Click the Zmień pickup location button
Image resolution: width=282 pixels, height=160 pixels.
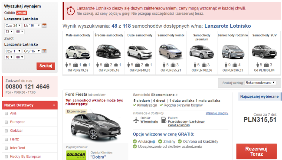click(x=22, y=13)
